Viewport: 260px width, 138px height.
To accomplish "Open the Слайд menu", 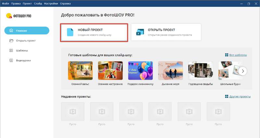I will coord(38,4).
